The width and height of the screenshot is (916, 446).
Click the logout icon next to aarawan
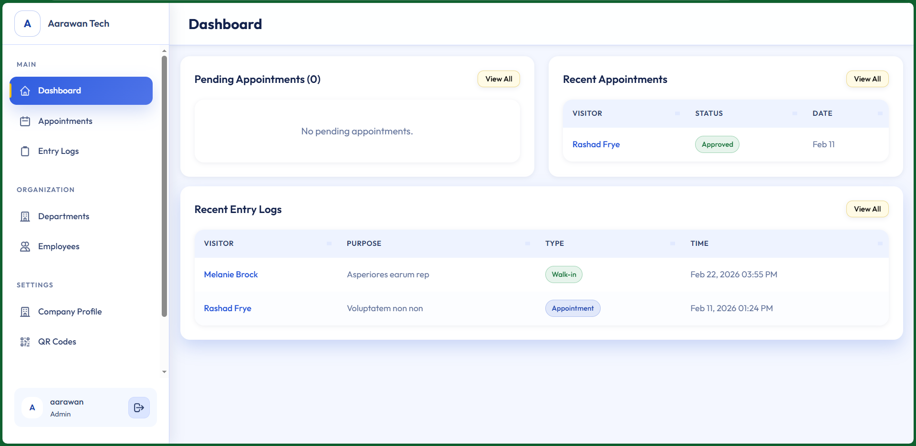click(x=138, y=408)
